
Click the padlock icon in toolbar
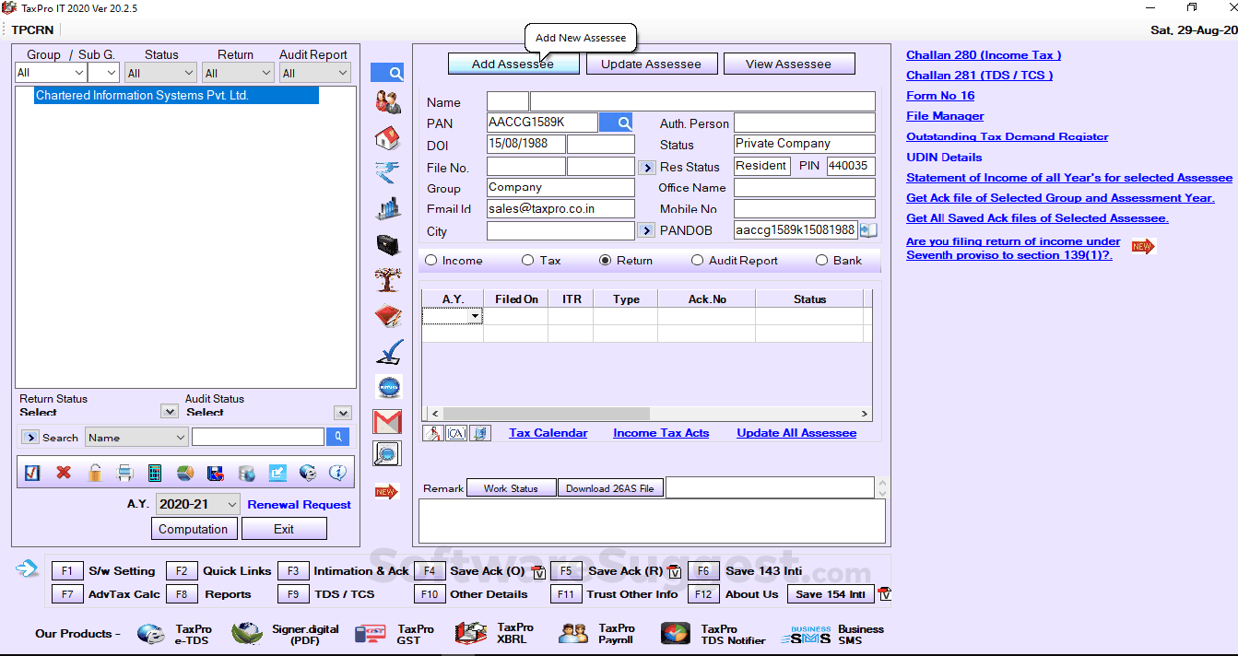(95, 473)
